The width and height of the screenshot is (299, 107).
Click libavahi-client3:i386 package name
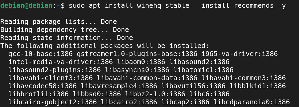[x=50, y=78]
